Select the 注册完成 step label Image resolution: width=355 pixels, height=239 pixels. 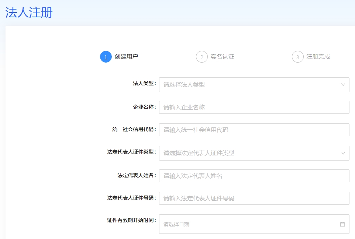point(318,57)
